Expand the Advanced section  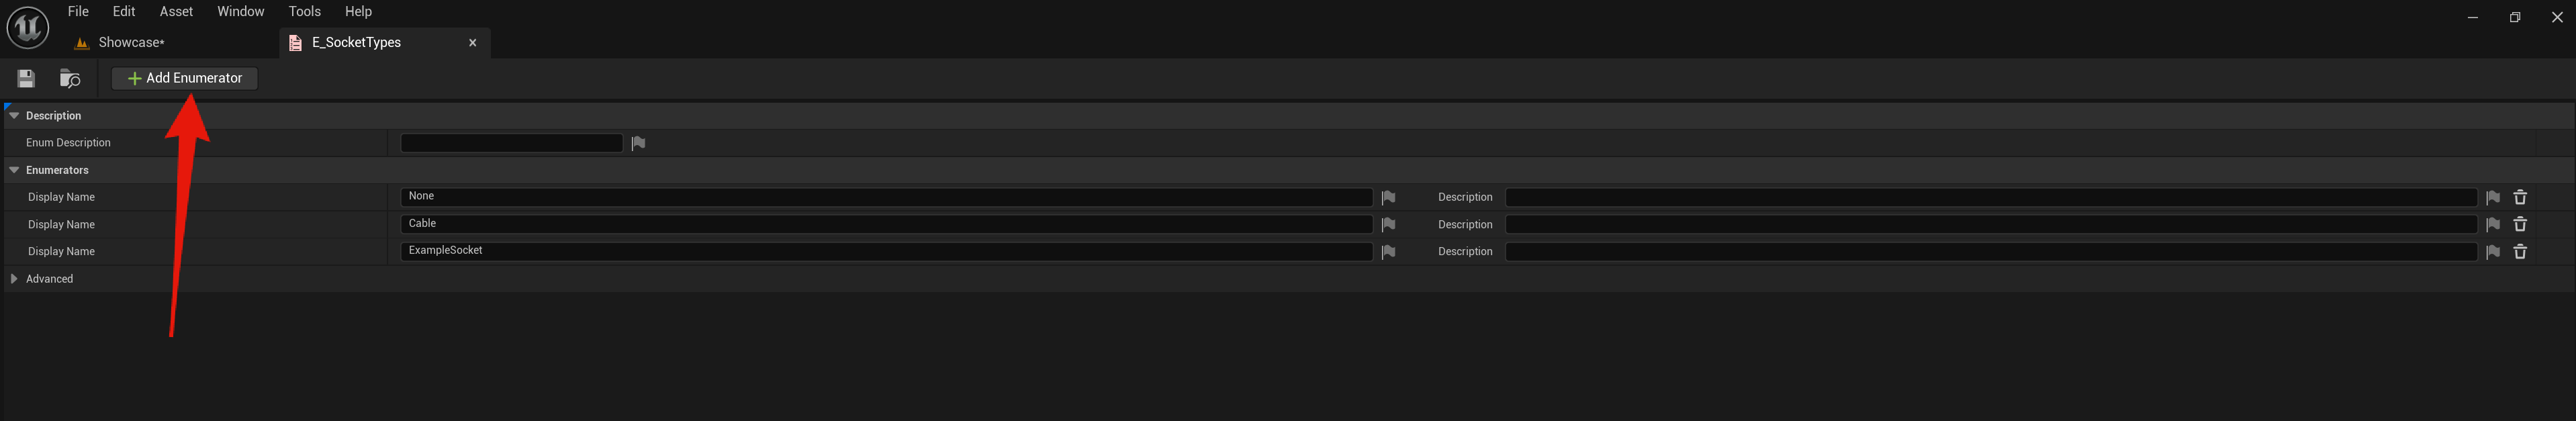14,279
